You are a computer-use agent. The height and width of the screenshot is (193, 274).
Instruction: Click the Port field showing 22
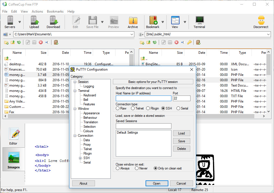(182, 98)
